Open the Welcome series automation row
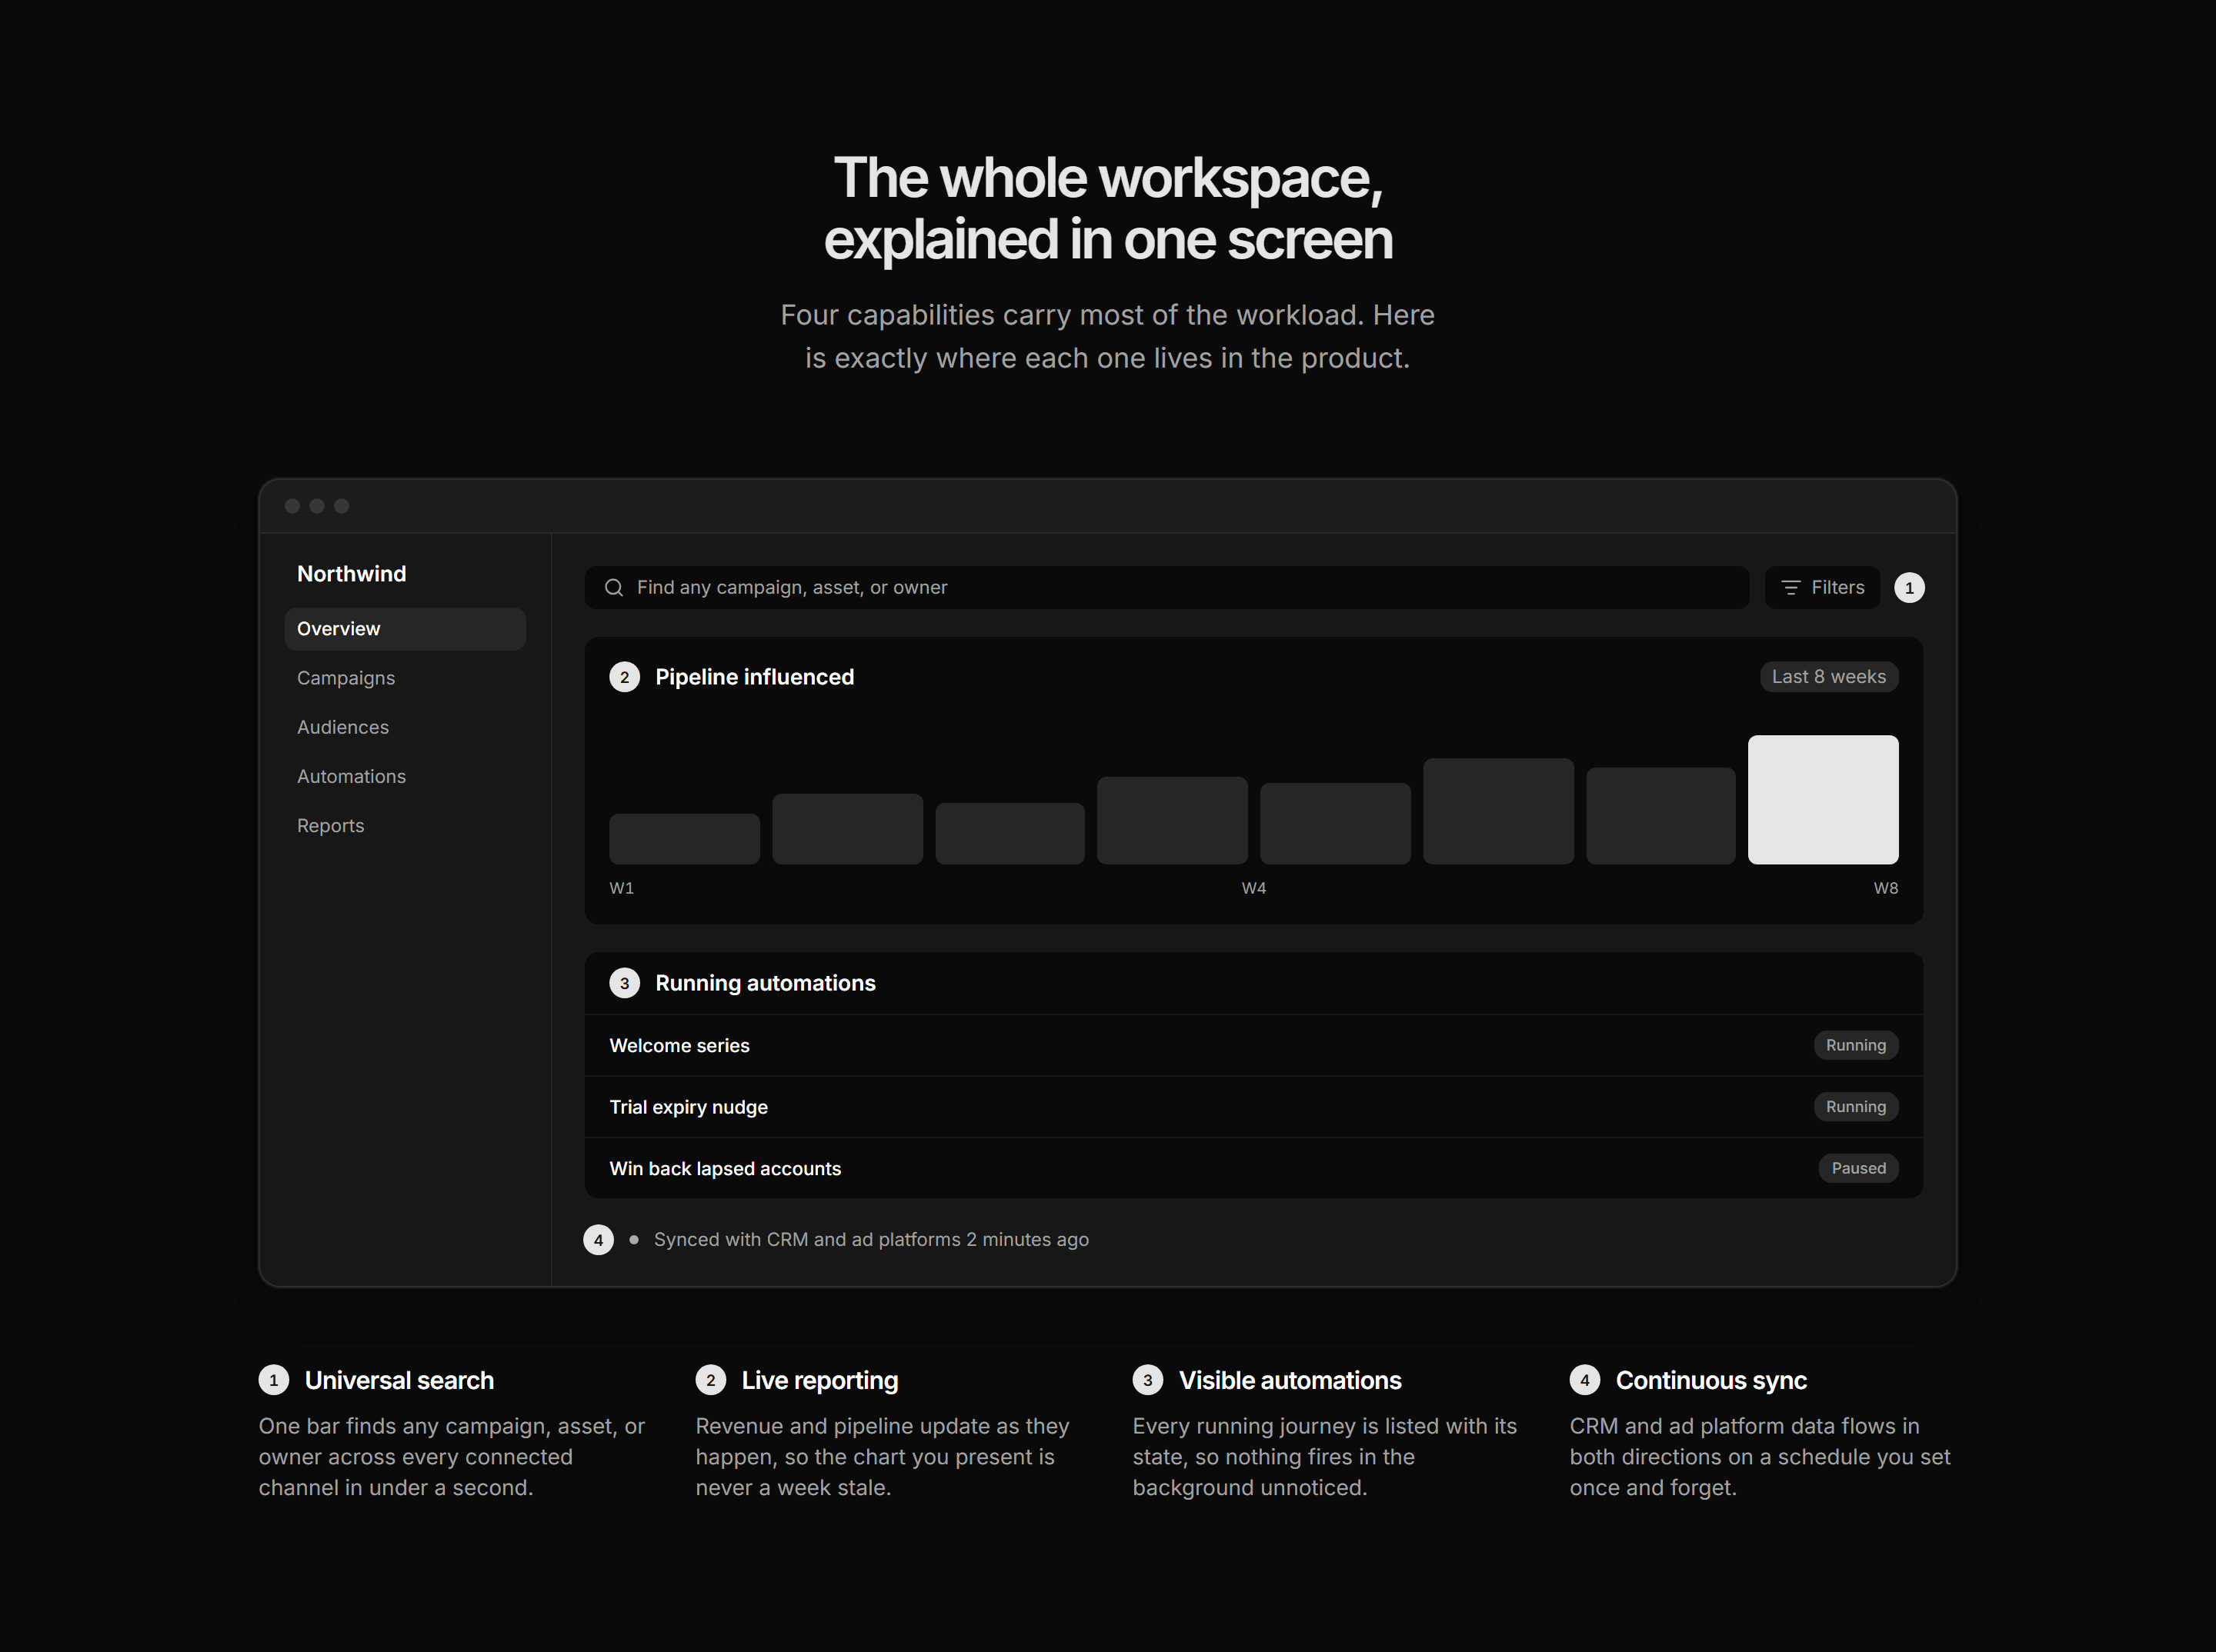Screen dimensions: 2216x1652 1253,1046
